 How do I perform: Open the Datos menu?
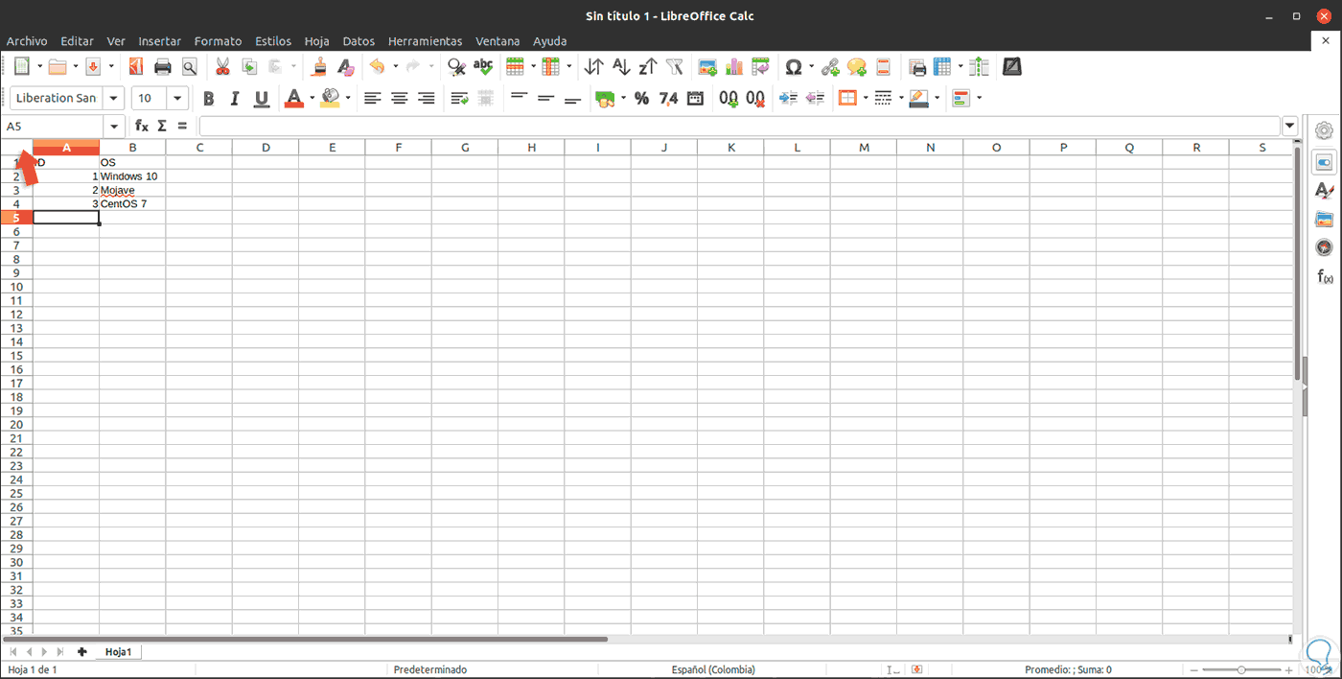coord(359,41)
